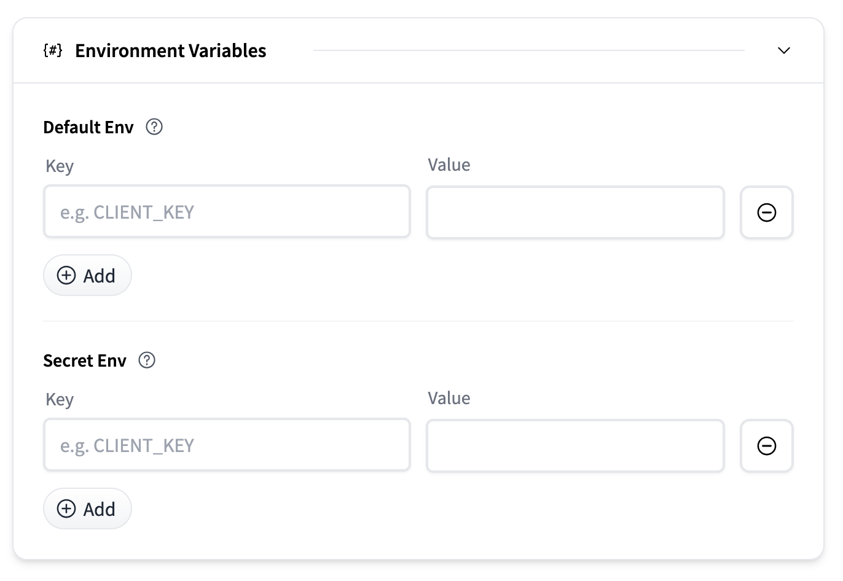Image resolution: width=843 pixels, height=581 pixels.
Task: Click the Default Env heading
Action: [x=88, y=127]
